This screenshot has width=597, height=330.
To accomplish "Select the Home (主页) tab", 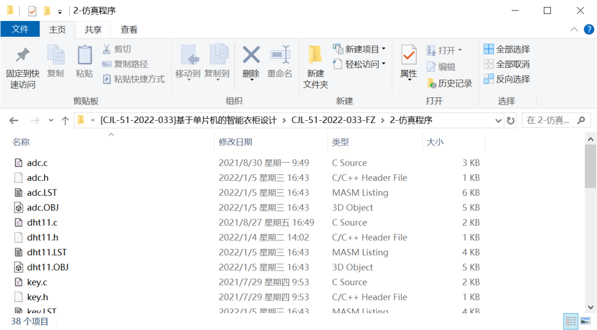I will pyautogui.click(x=57, y=30).
